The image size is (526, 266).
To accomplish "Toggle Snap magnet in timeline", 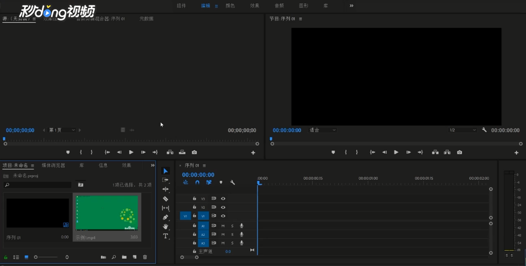I will [197, 183].
